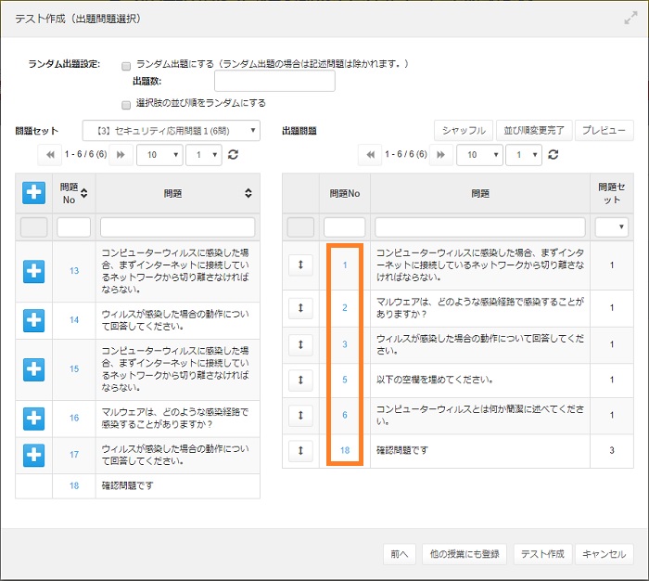
Task: Sort left table by the question text column
Action: (x=248, y=193)
